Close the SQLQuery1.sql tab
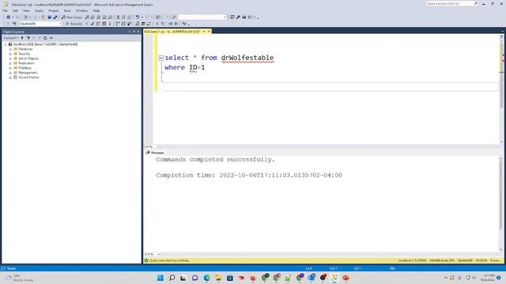The image size is (506, 284). click(209, 32)
